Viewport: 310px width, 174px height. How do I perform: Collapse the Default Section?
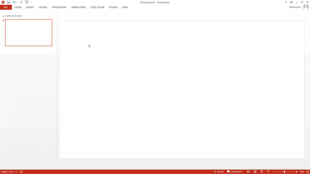coord(3,16)
